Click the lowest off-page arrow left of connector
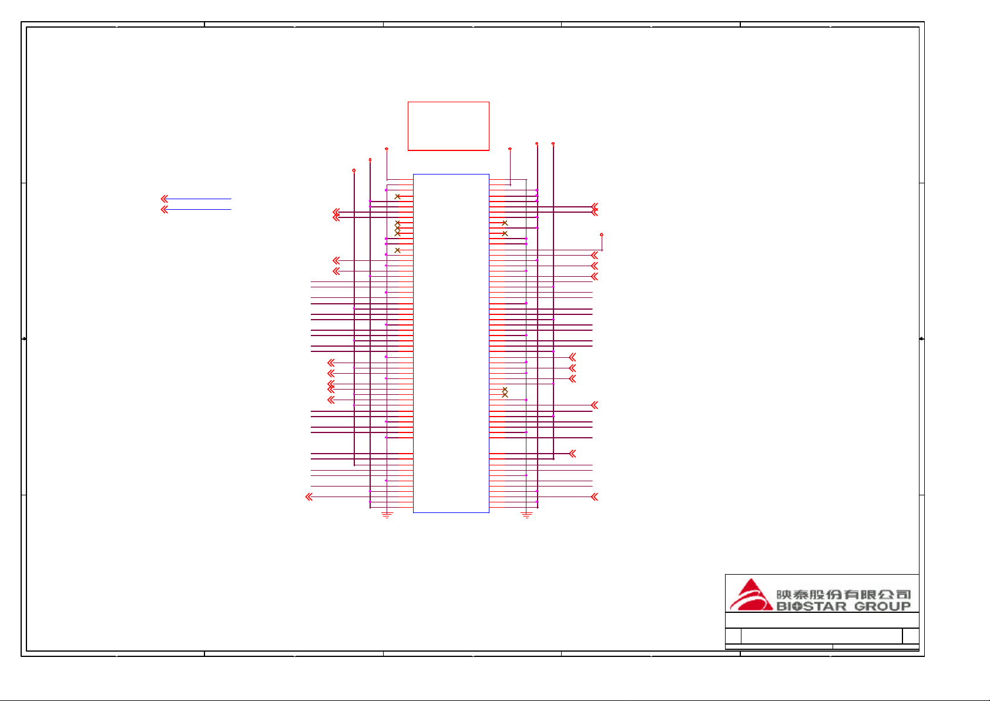This screenshot has height=701, width=990. pyautogui.click(x=309, y=497)
